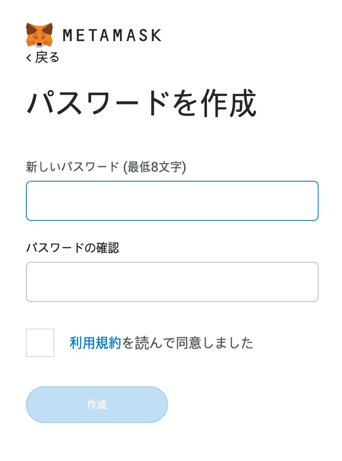Submit the password creation form
This screenshot has height=461, width=342.
click(x=97, y=405)
